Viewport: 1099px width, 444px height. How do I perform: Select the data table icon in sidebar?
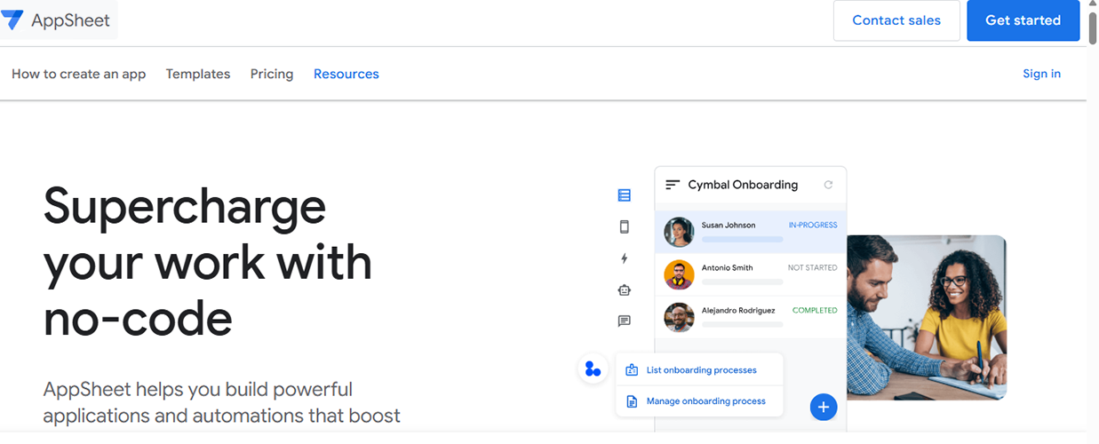pos(624,195)
